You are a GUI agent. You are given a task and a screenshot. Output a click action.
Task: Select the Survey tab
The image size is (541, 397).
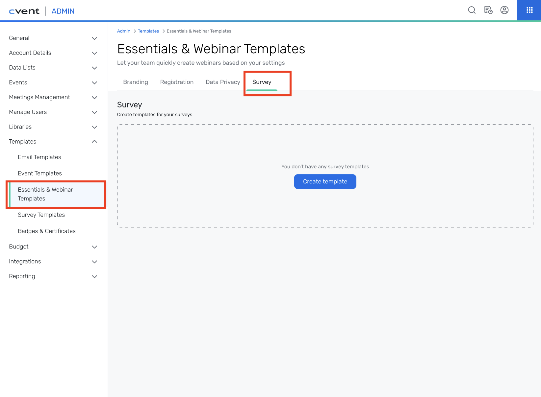pyautogui.click(x=262, y=82)
